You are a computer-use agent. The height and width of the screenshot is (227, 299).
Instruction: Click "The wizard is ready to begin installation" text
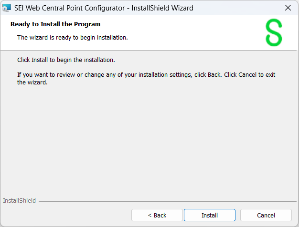pyautogui.click(x=72, y=37)
